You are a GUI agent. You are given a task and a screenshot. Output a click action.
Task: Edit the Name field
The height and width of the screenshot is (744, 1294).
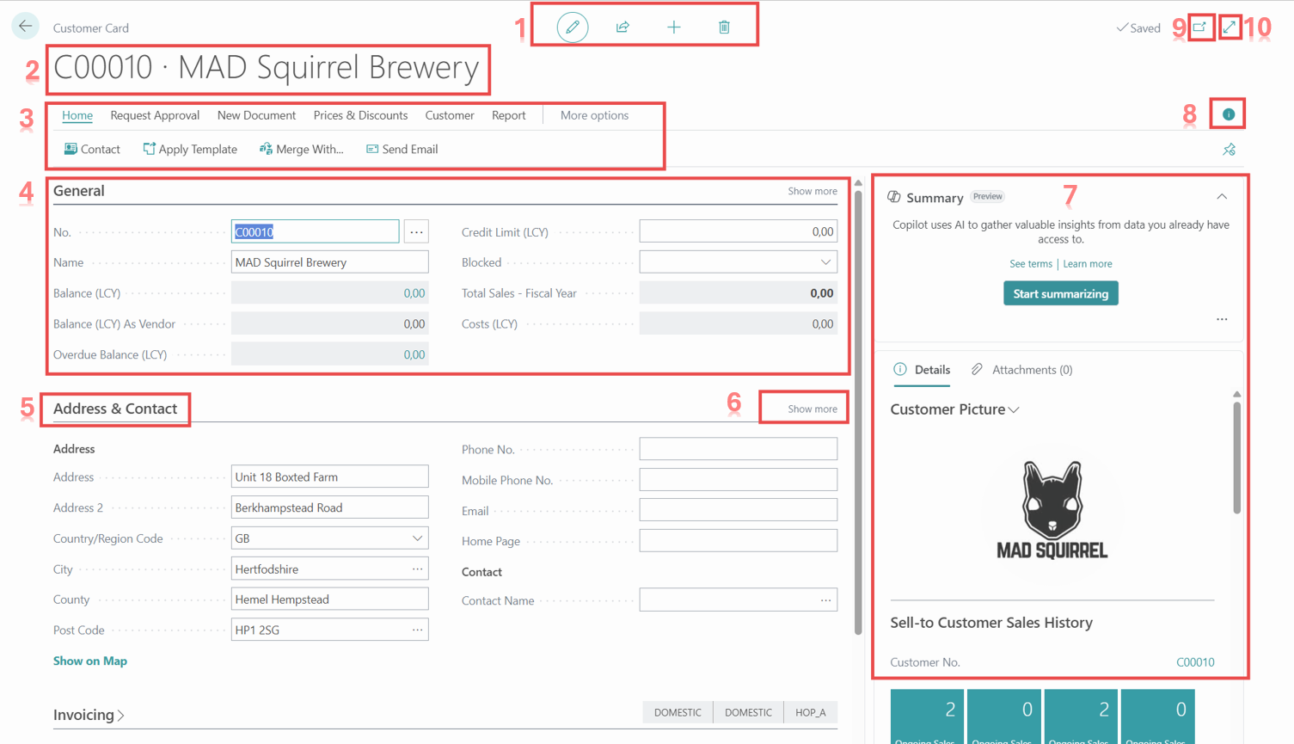[x=329, y=262]
